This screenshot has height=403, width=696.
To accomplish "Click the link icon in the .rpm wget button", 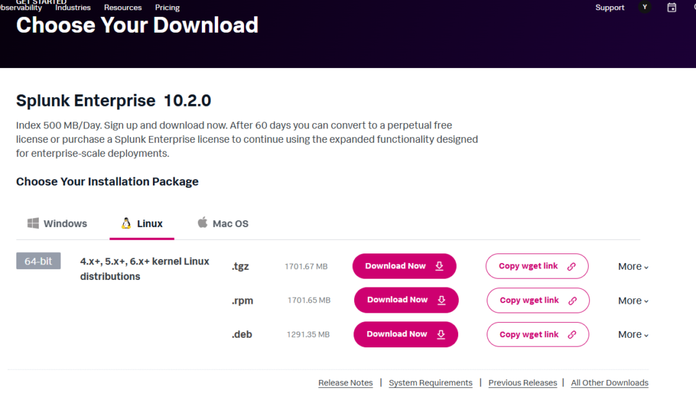I will pos(572,300).
